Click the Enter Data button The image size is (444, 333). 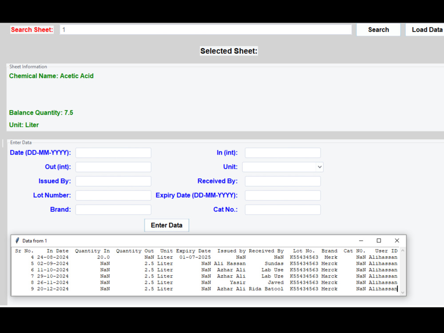(x=166, y=226)
